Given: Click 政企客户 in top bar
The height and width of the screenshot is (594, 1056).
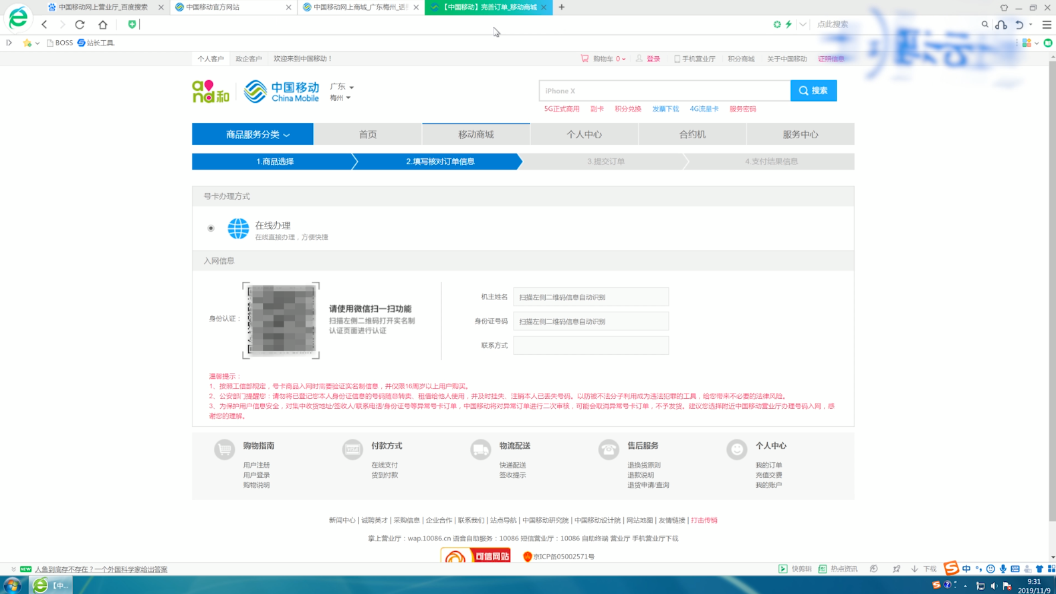Looking at the screenshot, I should pyautogui.click(x=249, y=59).
